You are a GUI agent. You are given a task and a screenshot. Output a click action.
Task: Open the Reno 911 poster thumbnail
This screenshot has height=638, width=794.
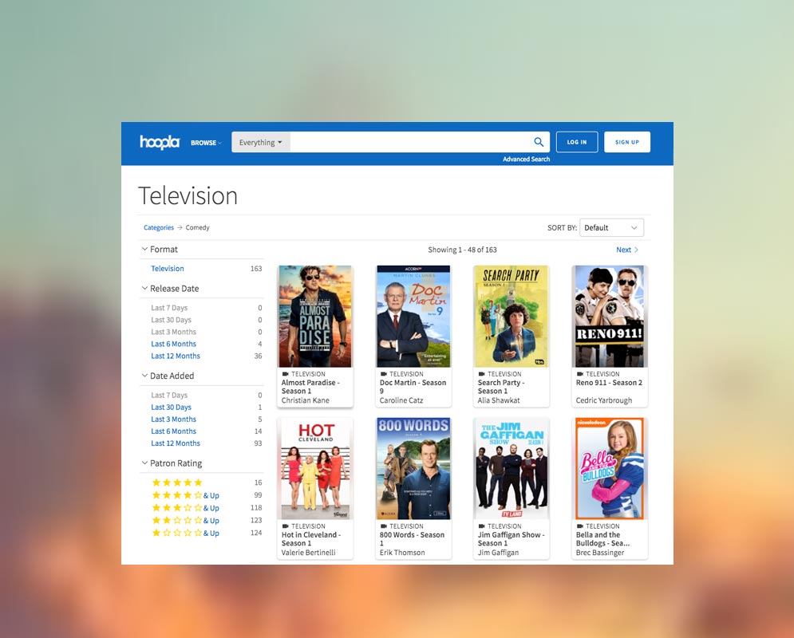(x=610, y=317)
